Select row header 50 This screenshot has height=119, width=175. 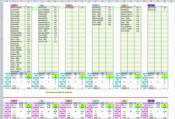pyautogui.click(x=2, y=41)
